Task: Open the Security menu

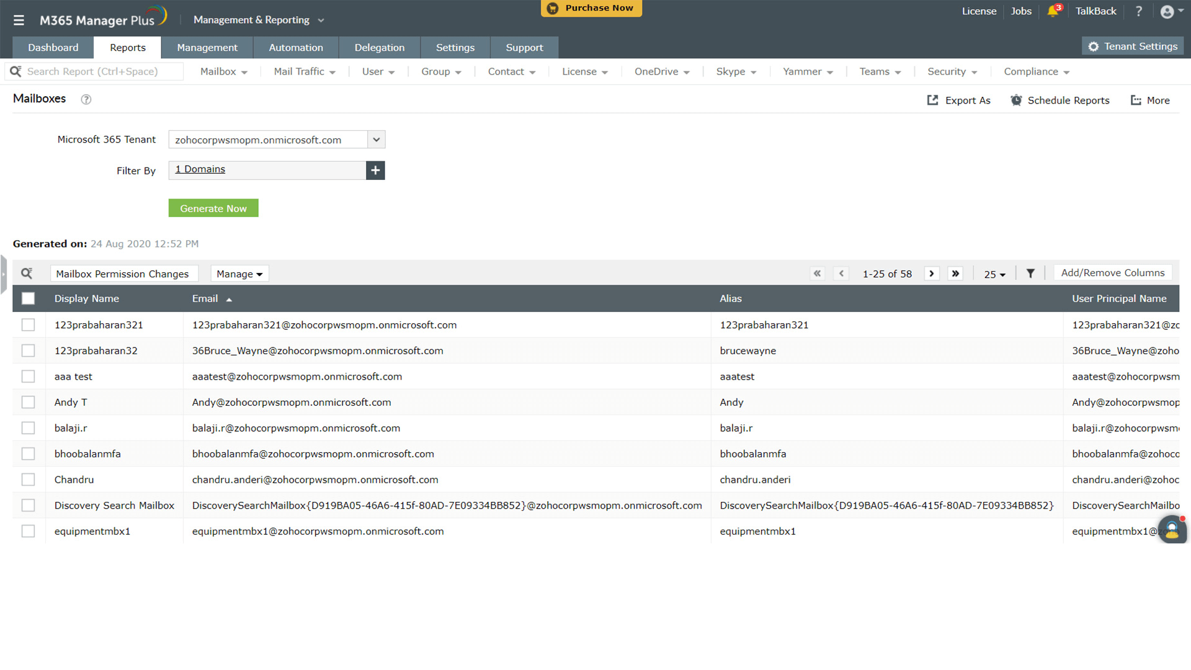Action: [x=951, y=71]
